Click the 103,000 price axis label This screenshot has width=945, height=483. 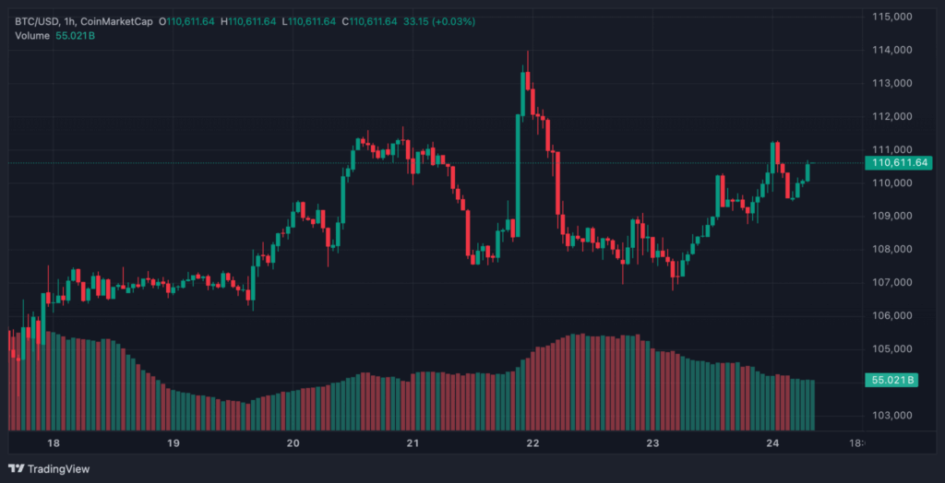[891, 415]
